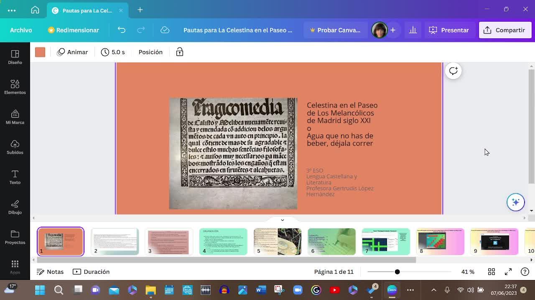
Task: Select slide thumbnail 5
Action: (x=278, y=242)
